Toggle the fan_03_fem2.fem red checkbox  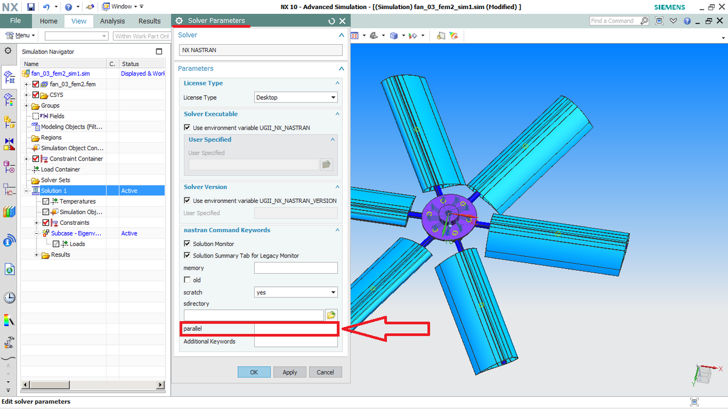point(36,84)
